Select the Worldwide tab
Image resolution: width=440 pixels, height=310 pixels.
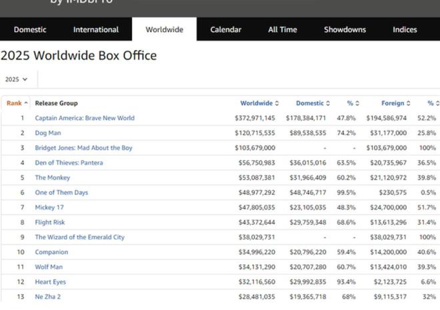[x=165, y=29]
